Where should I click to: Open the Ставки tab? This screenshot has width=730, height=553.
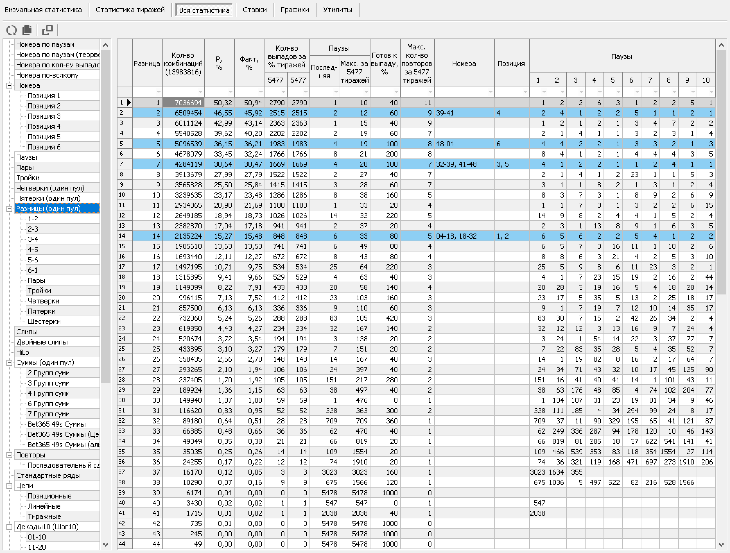click(255, 10)
